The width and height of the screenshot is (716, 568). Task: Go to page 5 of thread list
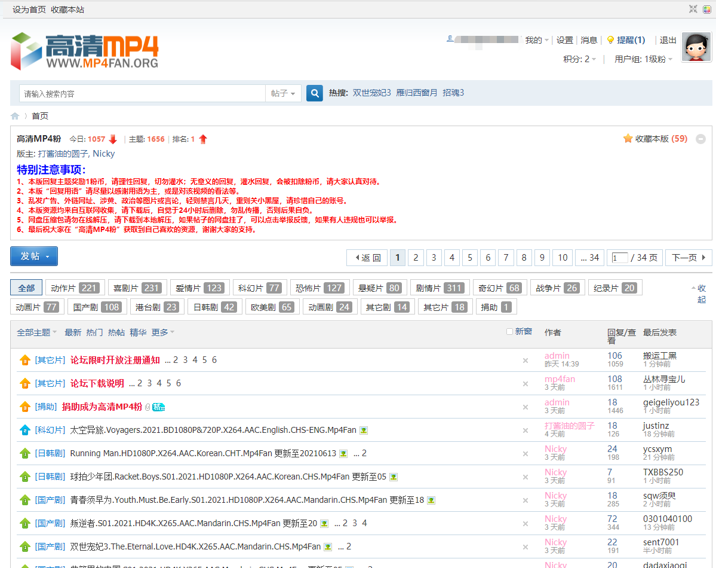(470, 258)
